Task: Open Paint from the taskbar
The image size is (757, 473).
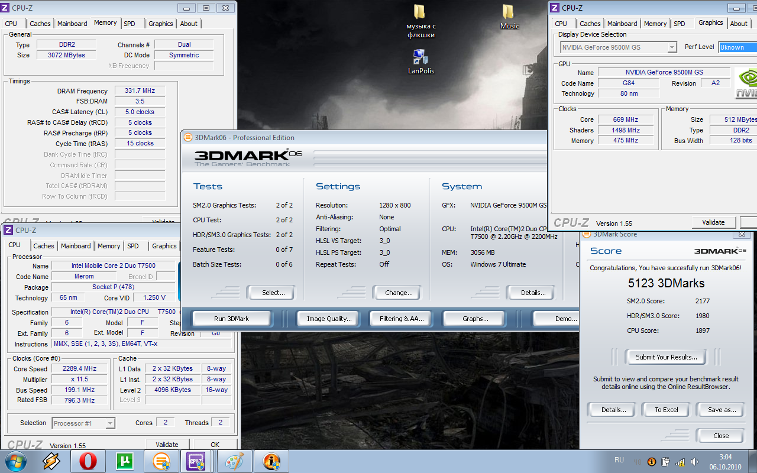Action: coord(235,461)
